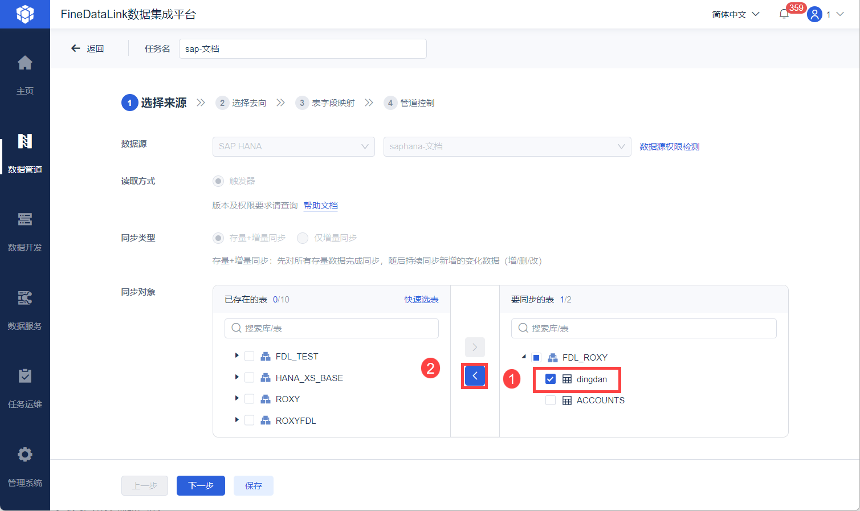Open 数据开发 menu label
860x511 pixels.
click(25, 248)
